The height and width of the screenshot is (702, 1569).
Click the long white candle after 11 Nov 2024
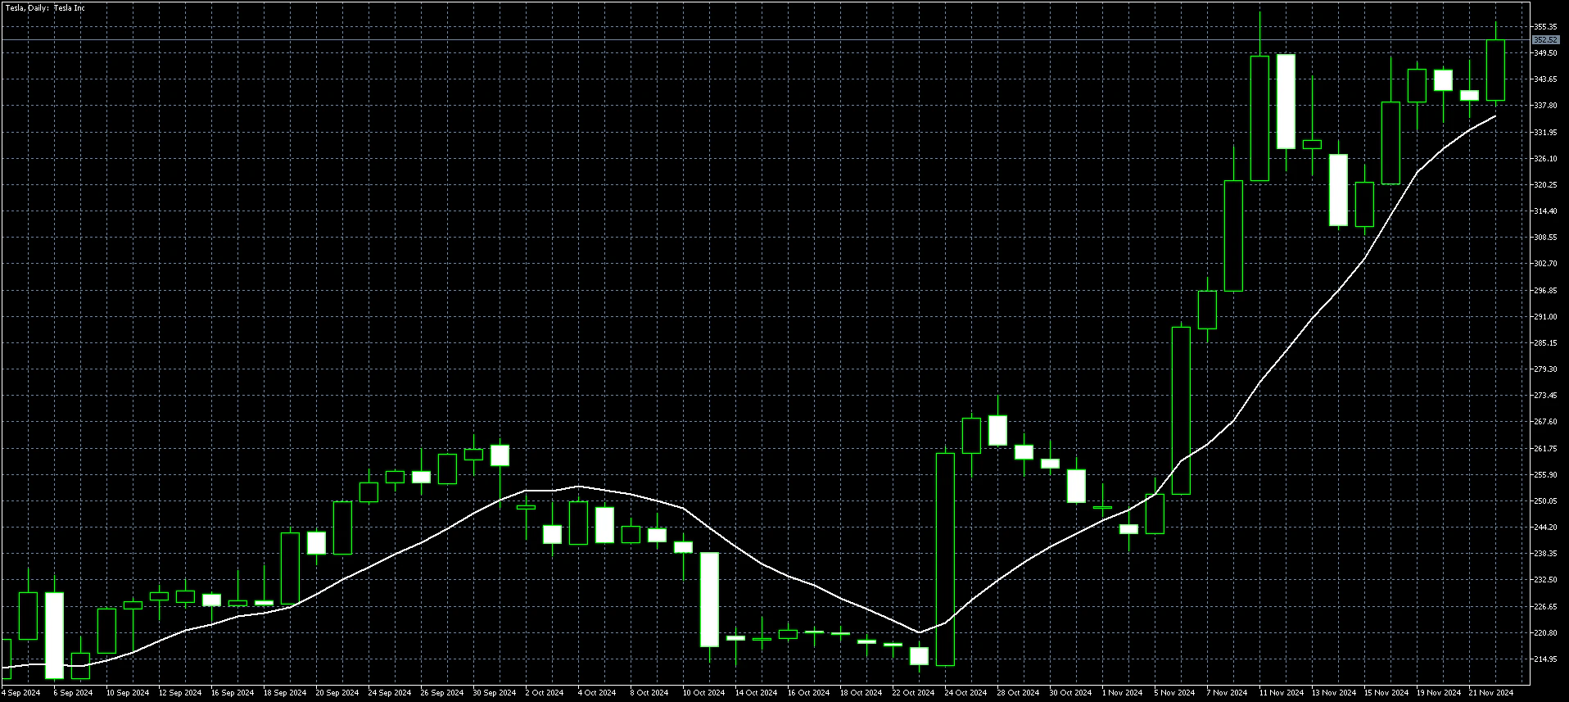pyautogui.click(x=1286, y=102)
